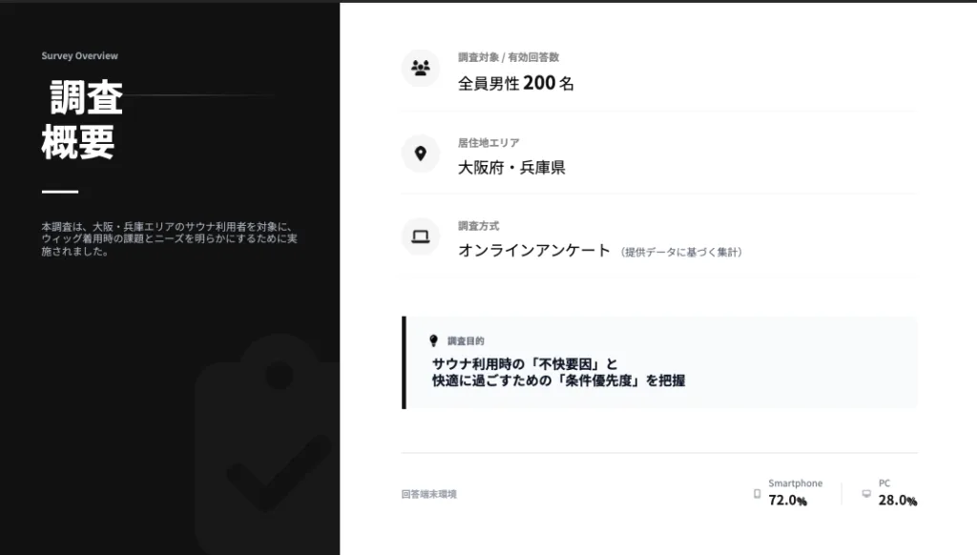
Task: Click the location pin icon
Action: 421,154
